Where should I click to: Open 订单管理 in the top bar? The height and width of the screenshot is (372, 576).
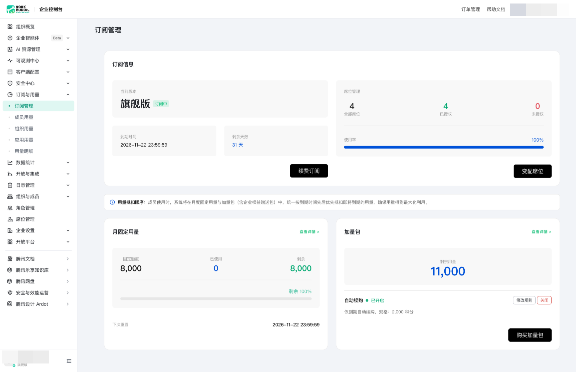coord(471,9)
